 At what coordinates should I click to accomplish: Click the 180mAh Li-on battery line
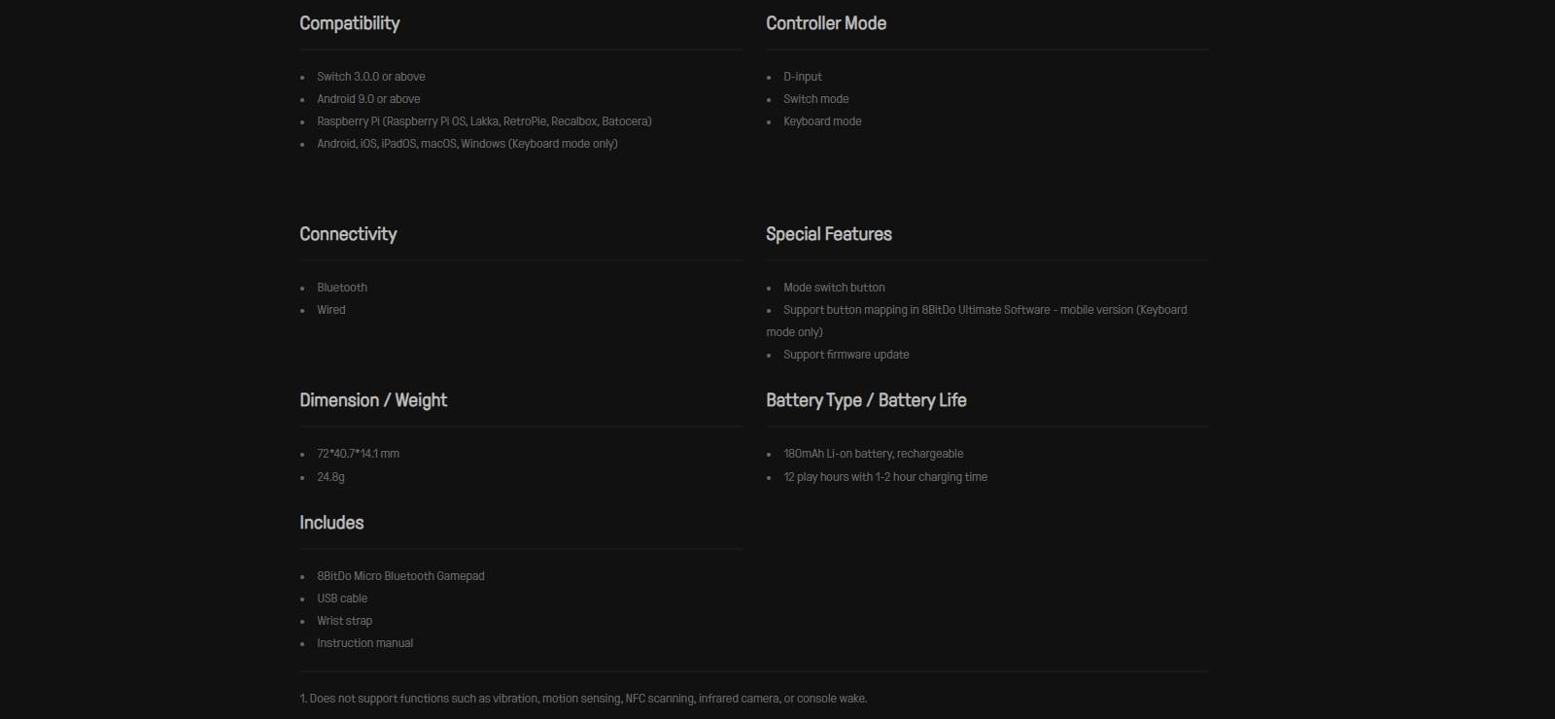pyautogui.click(x=874, y=454)
